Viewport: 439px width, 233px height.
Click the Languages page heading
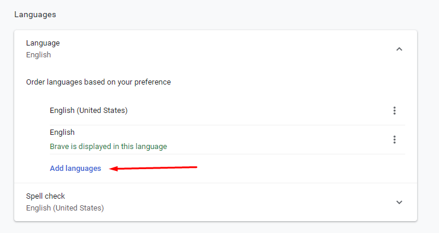coord(36,15)
